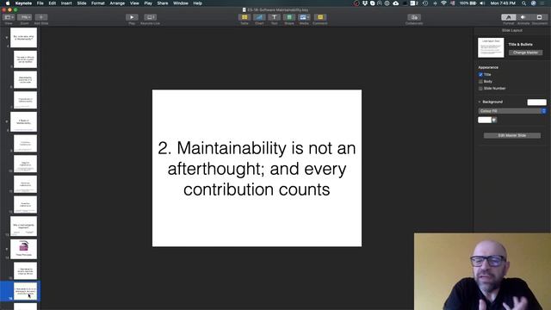Open the Document inspector panel

pyautogui.click(x=540, y=17)
